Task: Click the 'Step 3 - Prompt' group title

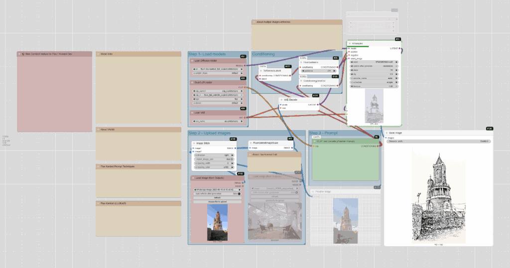Action: point(324,133)
